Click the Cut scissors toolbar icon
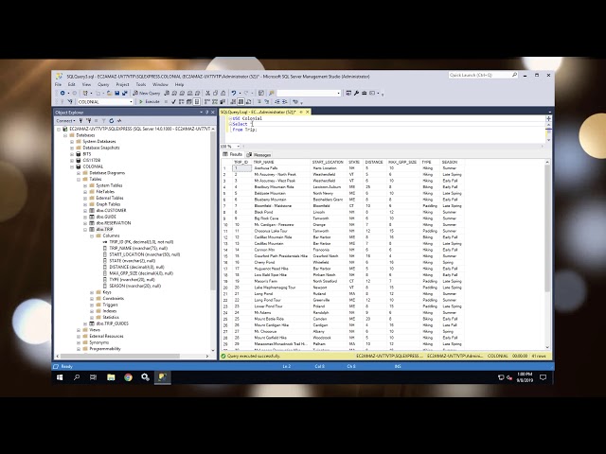Image resolution: width=606 pixels, height=454 pixels. coord(208,93)
